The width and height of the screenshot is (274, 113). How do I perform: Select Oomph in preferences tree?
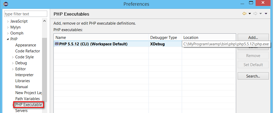pyautogui.click(x=17, y=33)
